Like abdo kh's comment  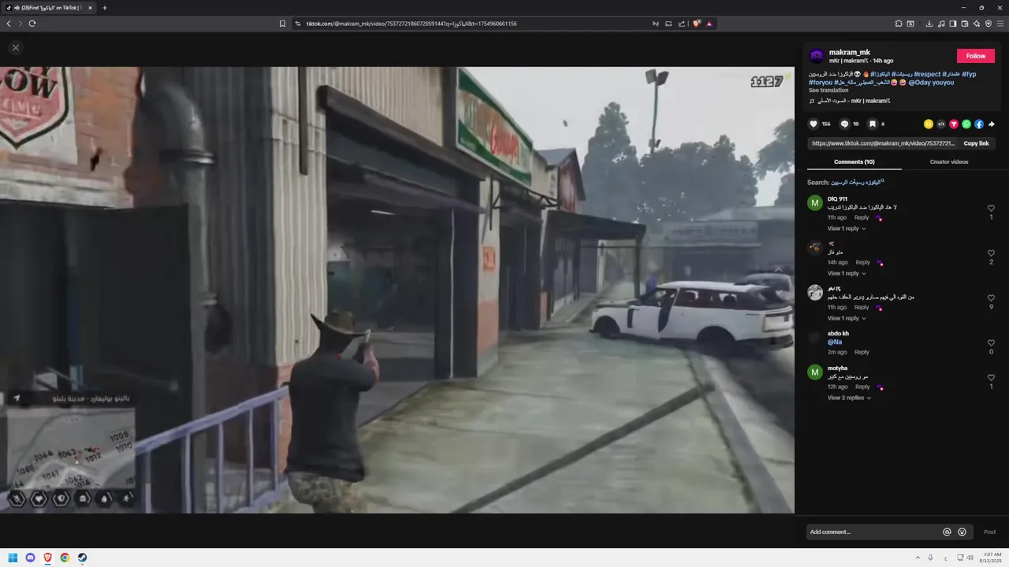tap(991, 343)
